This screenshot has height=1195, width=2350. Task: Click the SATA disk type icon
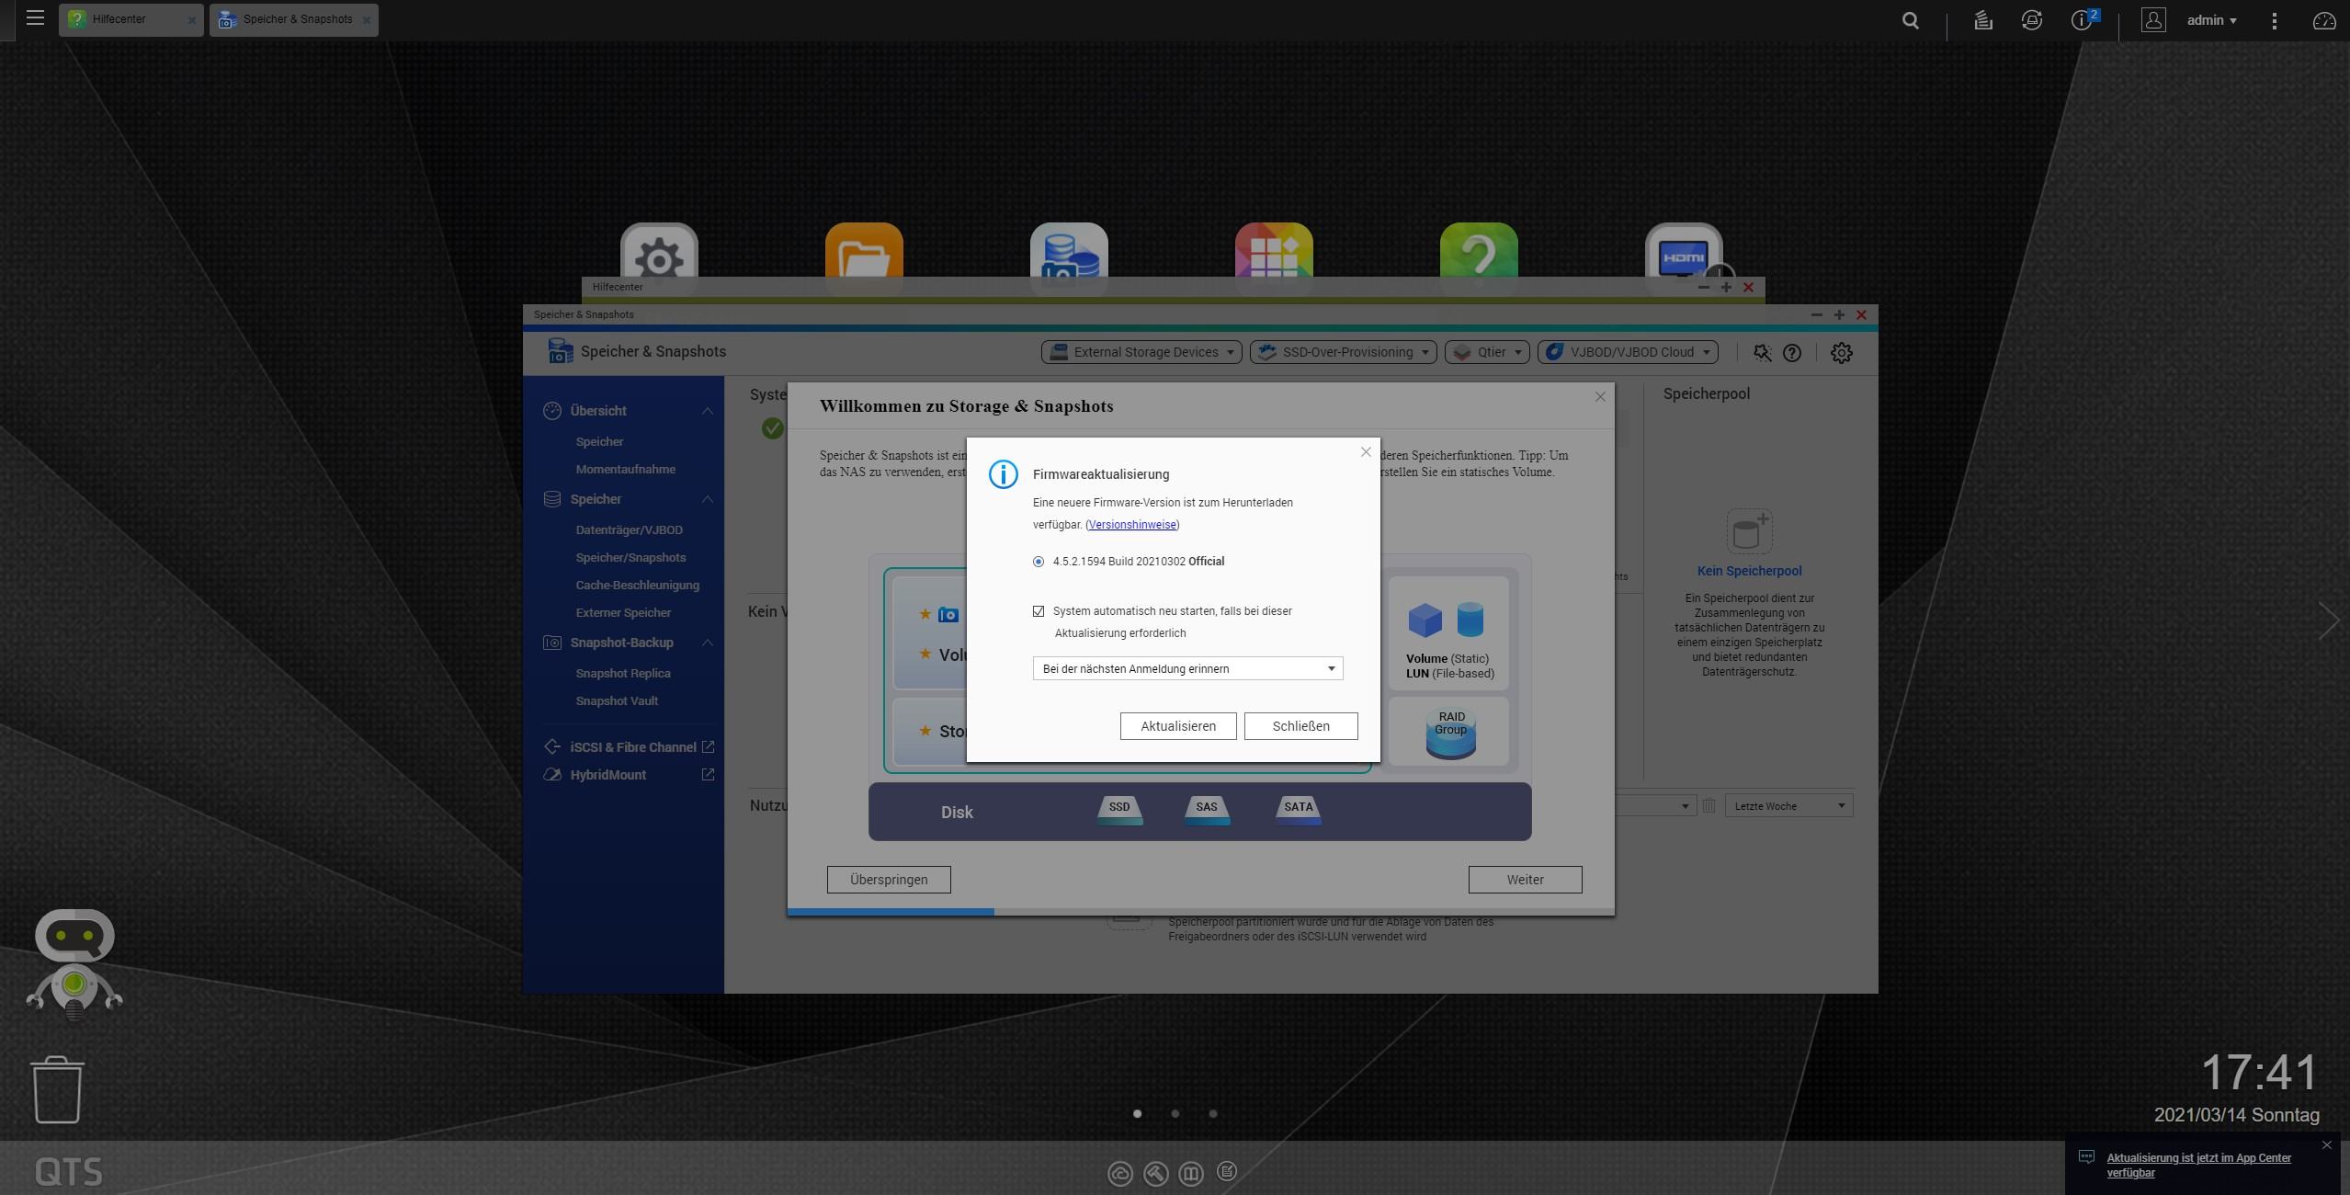[x=1298, y=809]
